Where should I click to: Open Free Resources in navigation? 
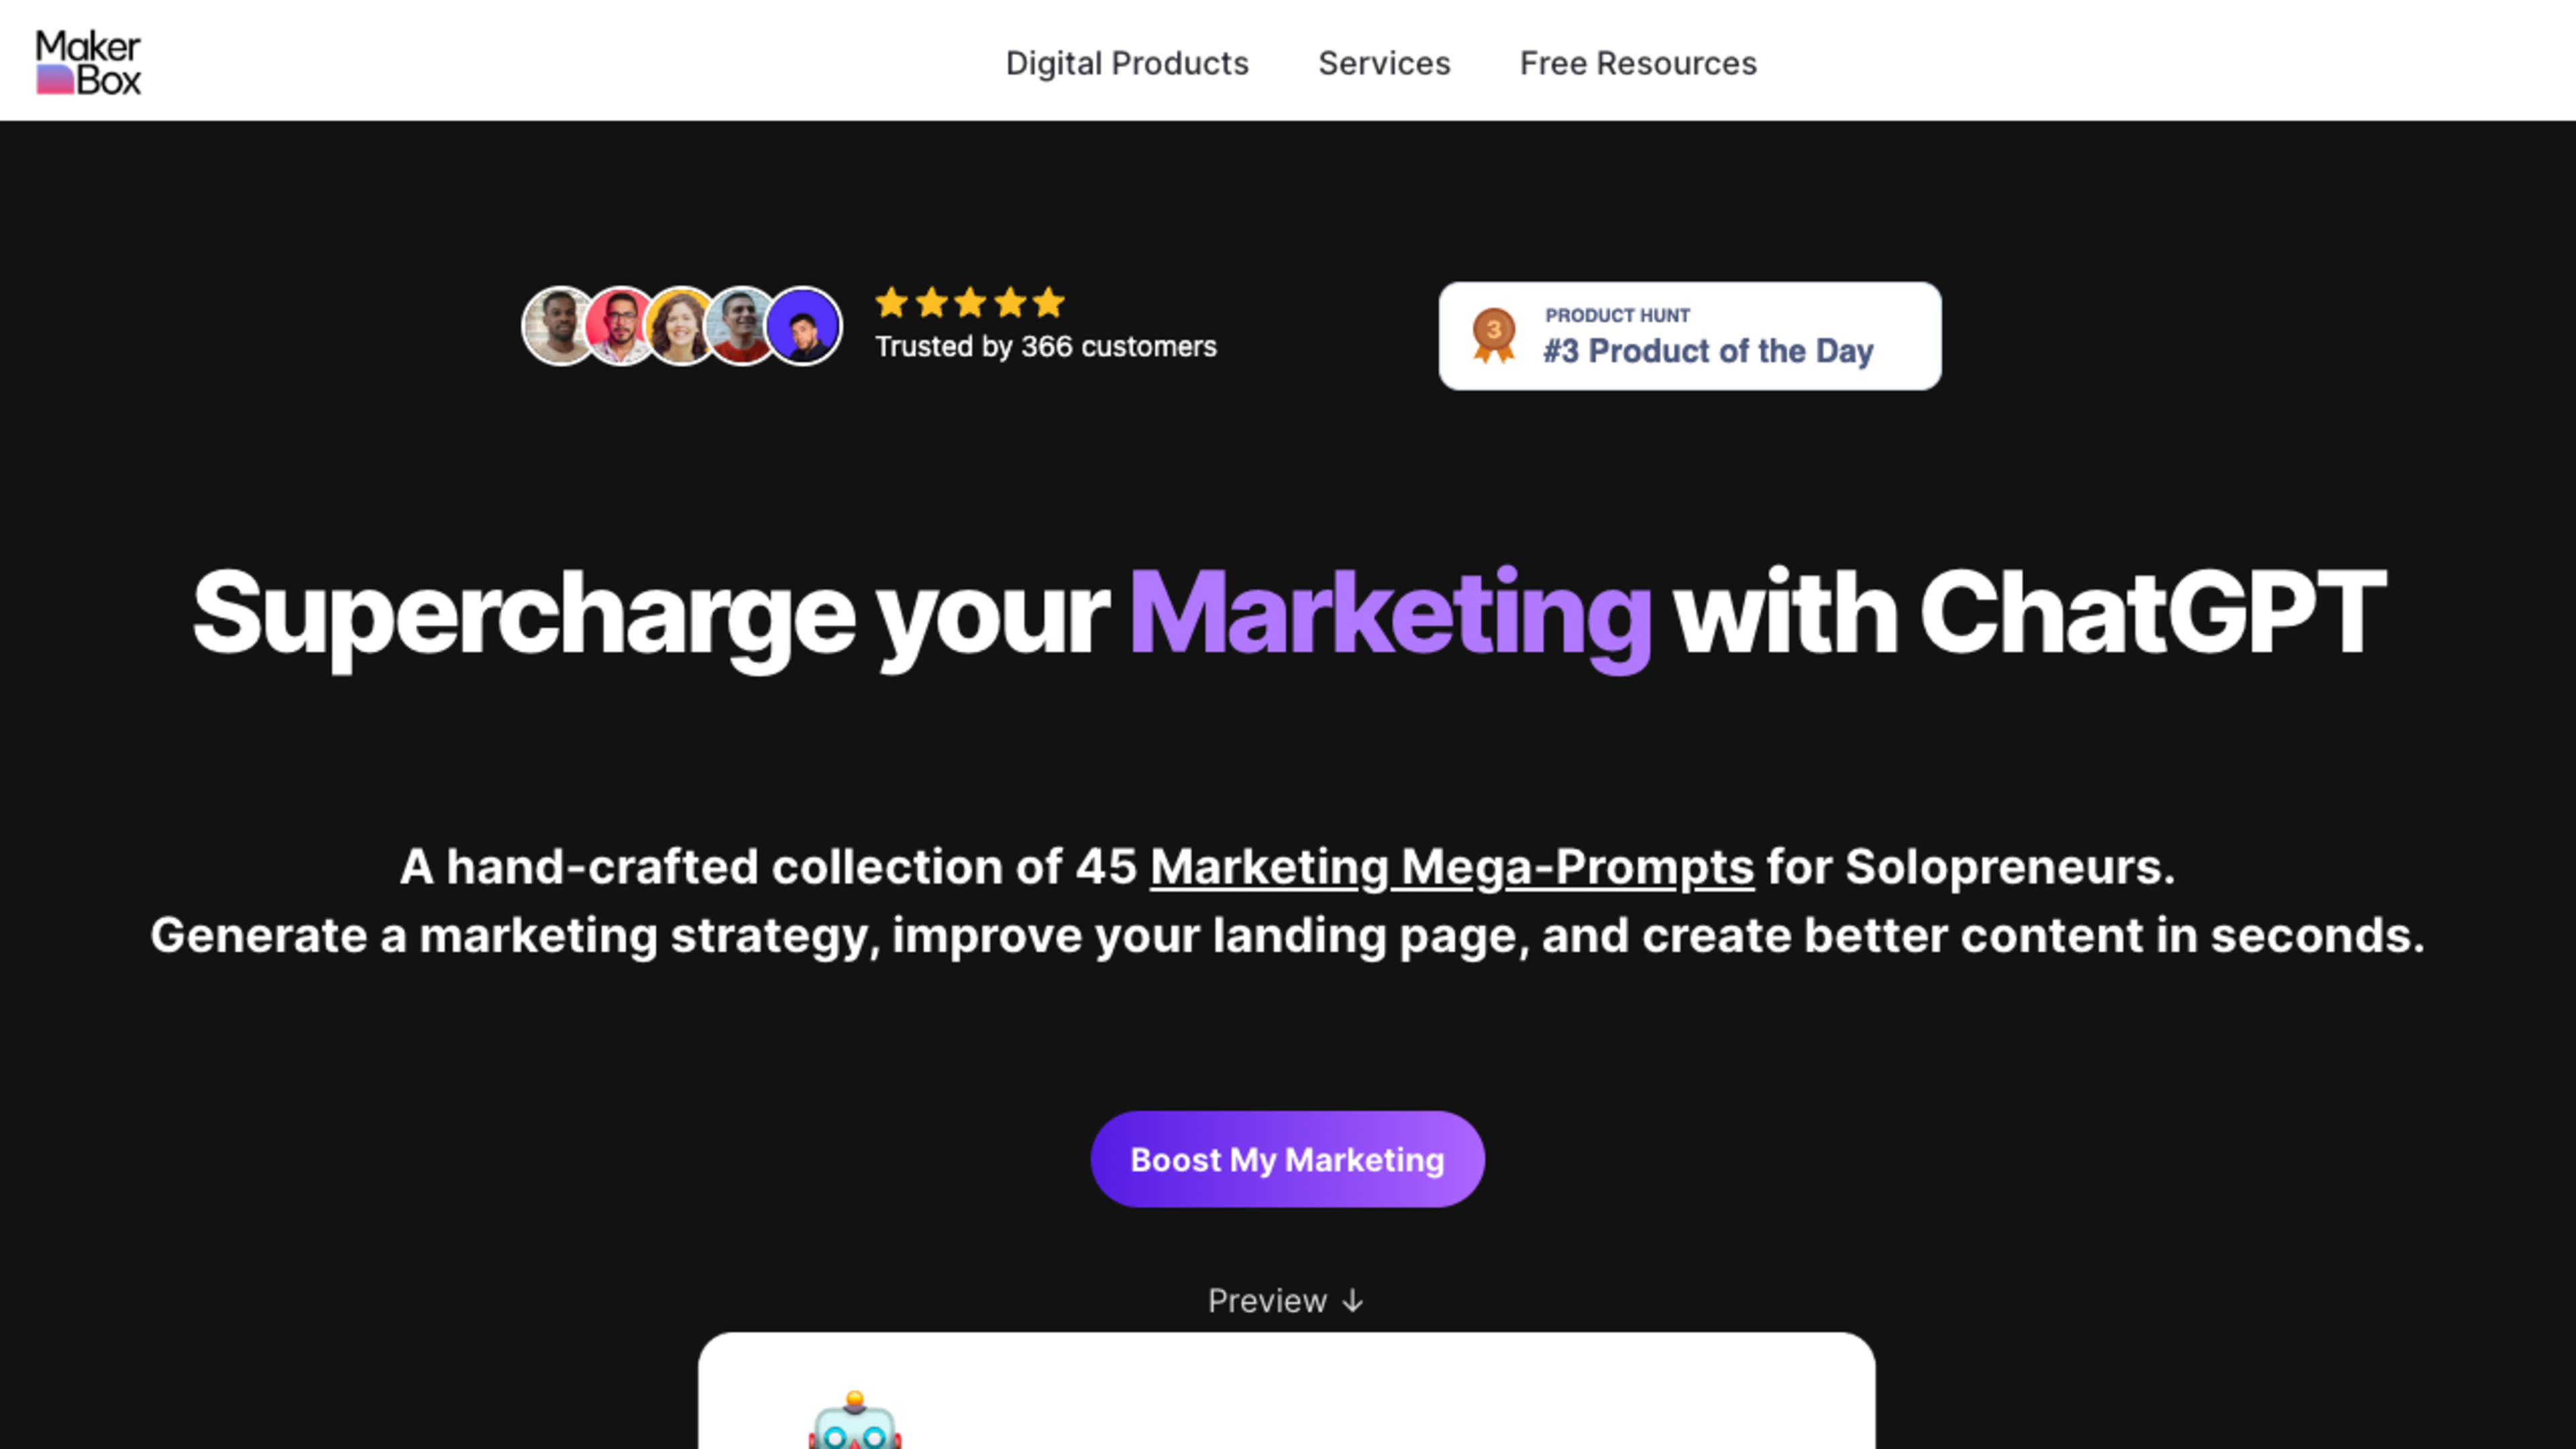point(1638,63)
